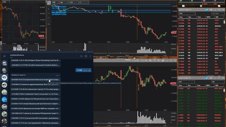Click the sent EWZ message bubble

[x=83, y=70]
